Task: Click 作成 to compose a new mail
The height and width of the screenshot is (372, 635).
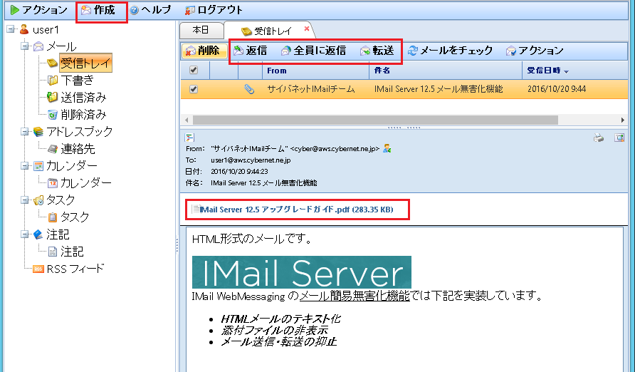Action: click(98, 10)
